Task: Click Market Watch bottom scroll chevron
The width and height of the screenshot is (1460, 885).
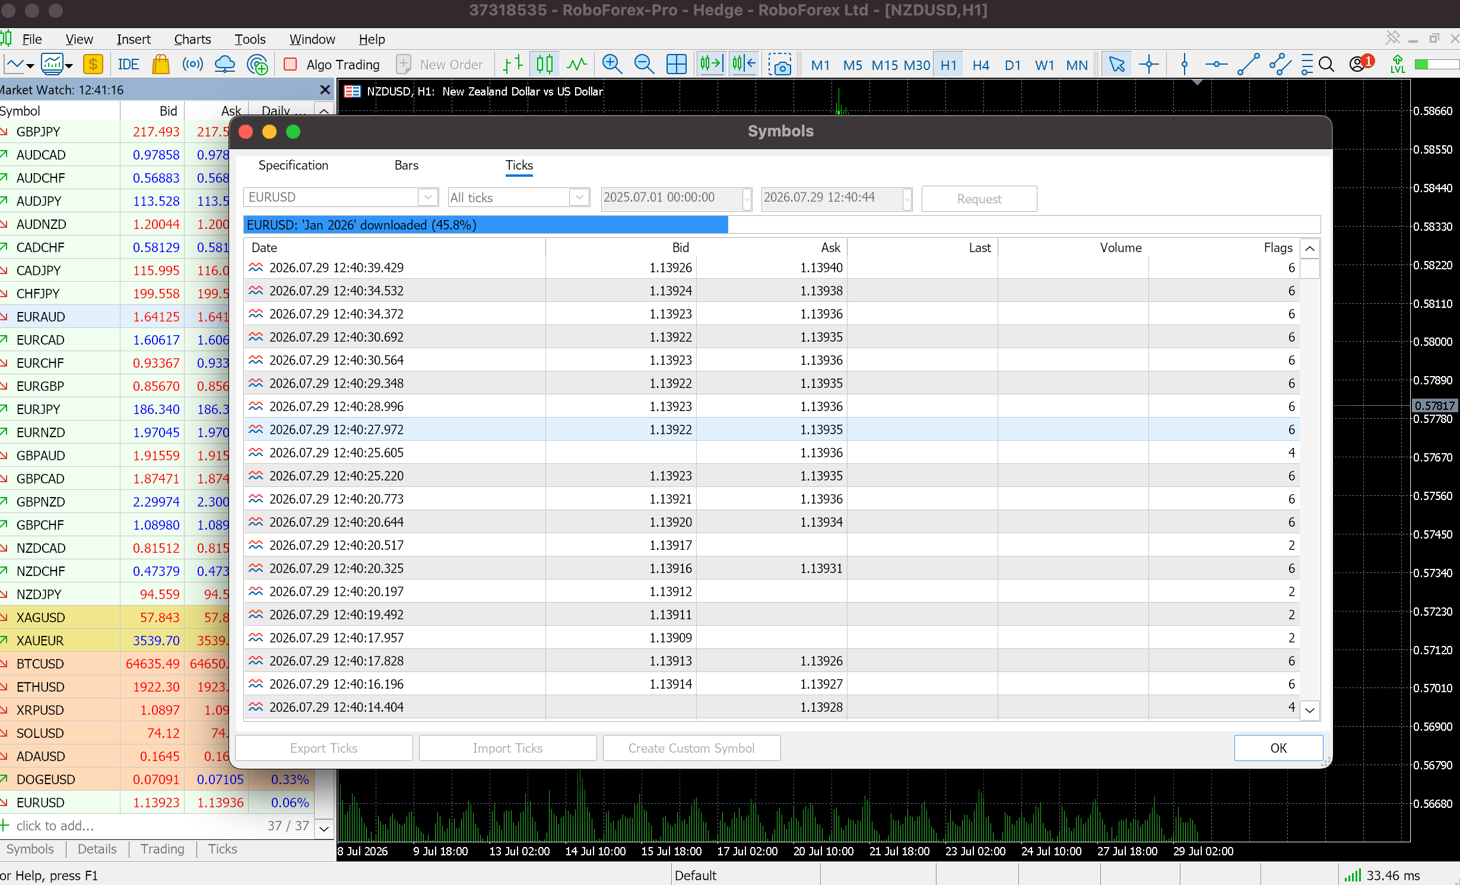Action: (x=324, y=828)
